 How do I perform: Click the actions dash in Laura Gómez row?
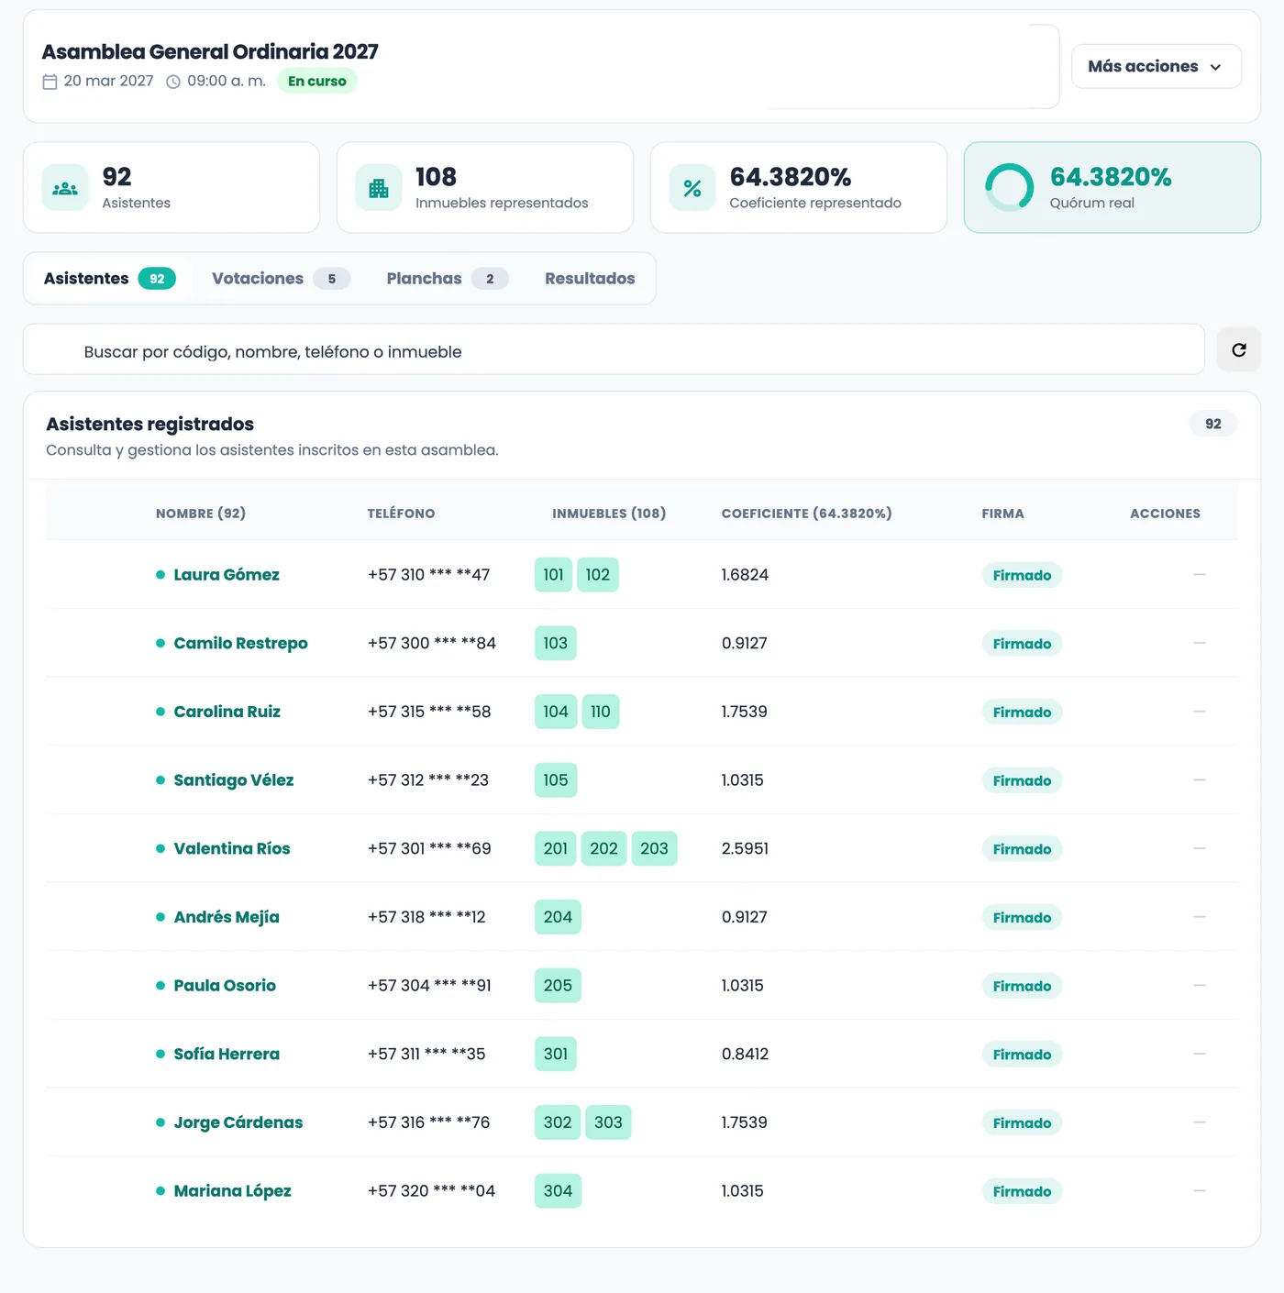coord(1200,574)
